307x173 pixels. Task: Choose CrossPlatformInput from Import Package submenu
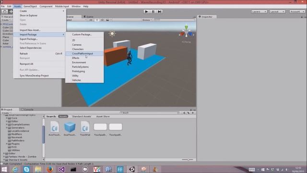84,53
